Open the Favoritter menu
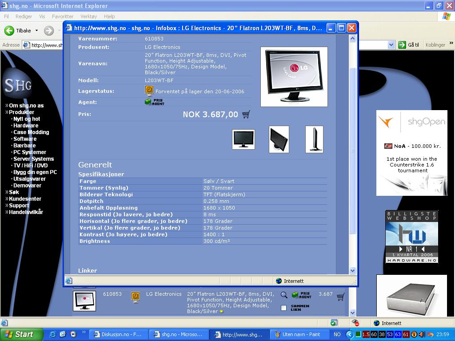The width and height of the screenshot is (455, 341). [63, 16]
